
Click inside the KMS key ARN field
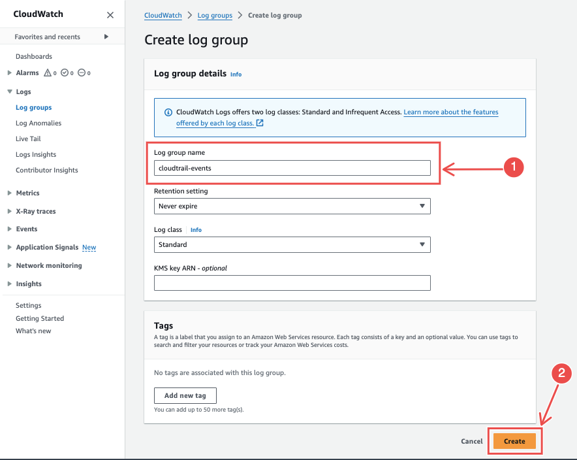(292, 282)
